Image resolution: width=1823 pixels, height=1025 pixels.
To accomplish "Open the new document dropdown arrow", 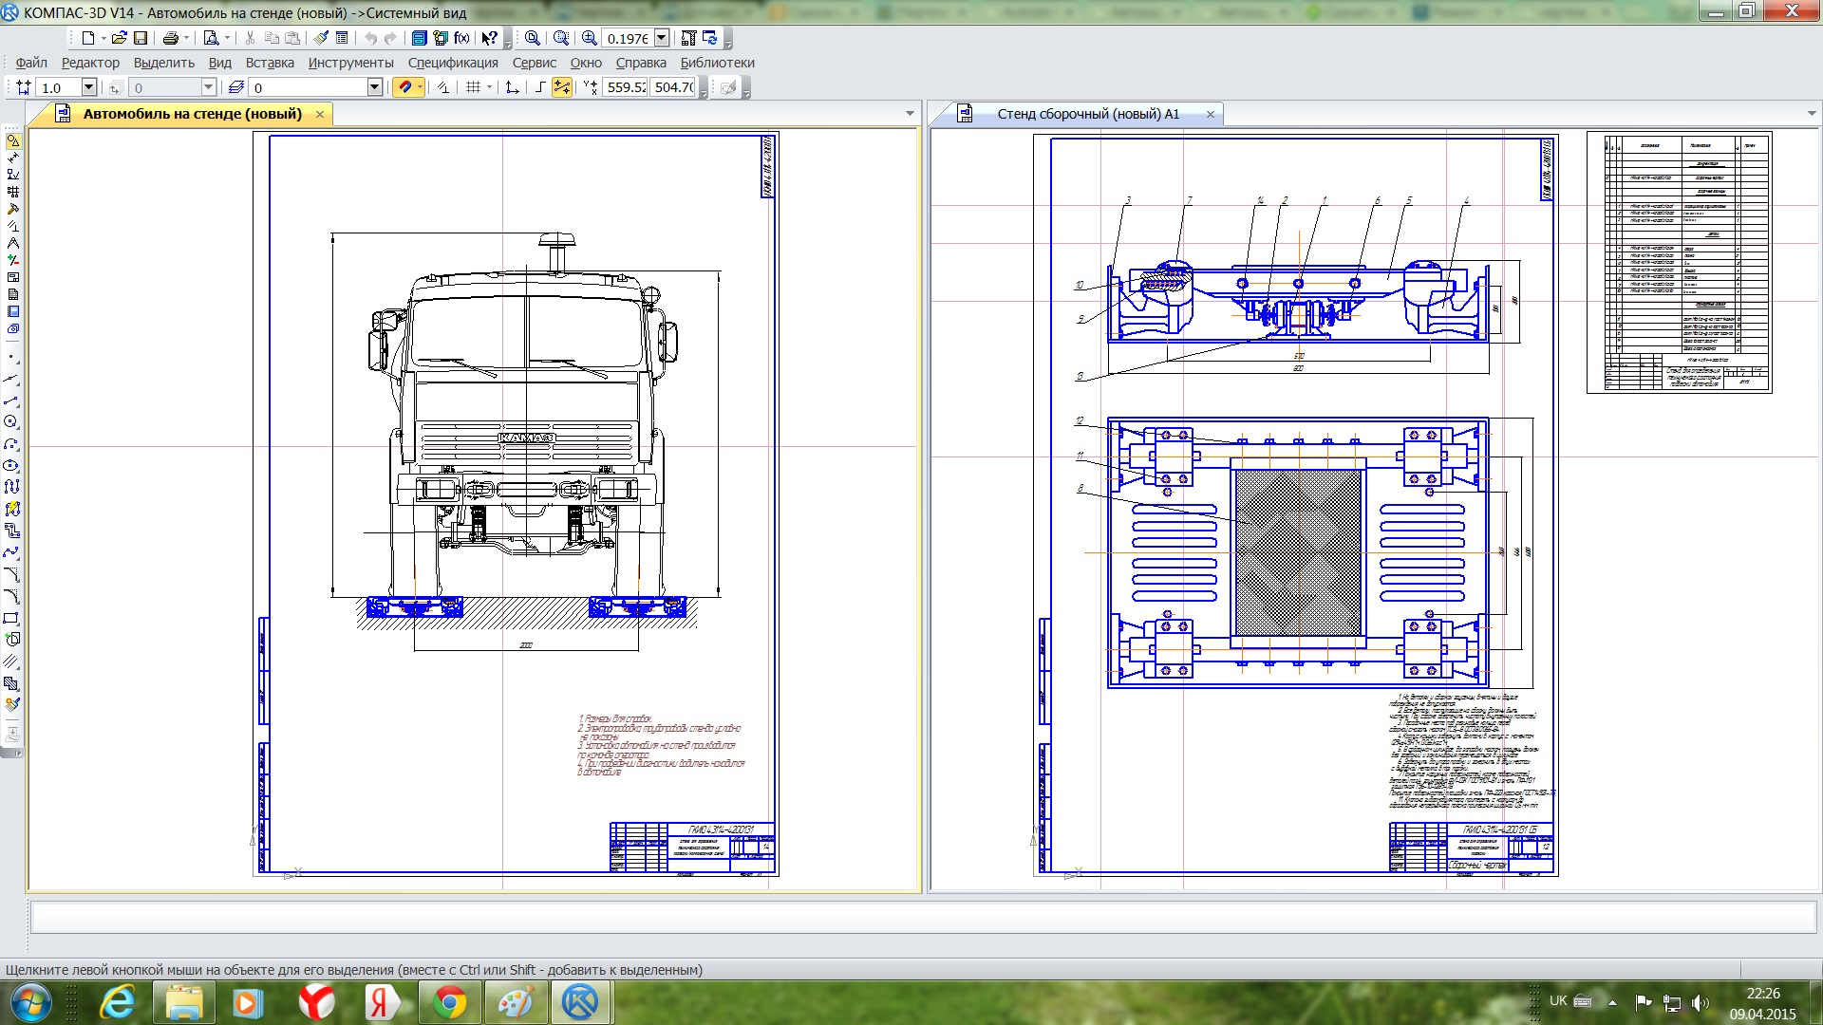I will pos(103,38).
